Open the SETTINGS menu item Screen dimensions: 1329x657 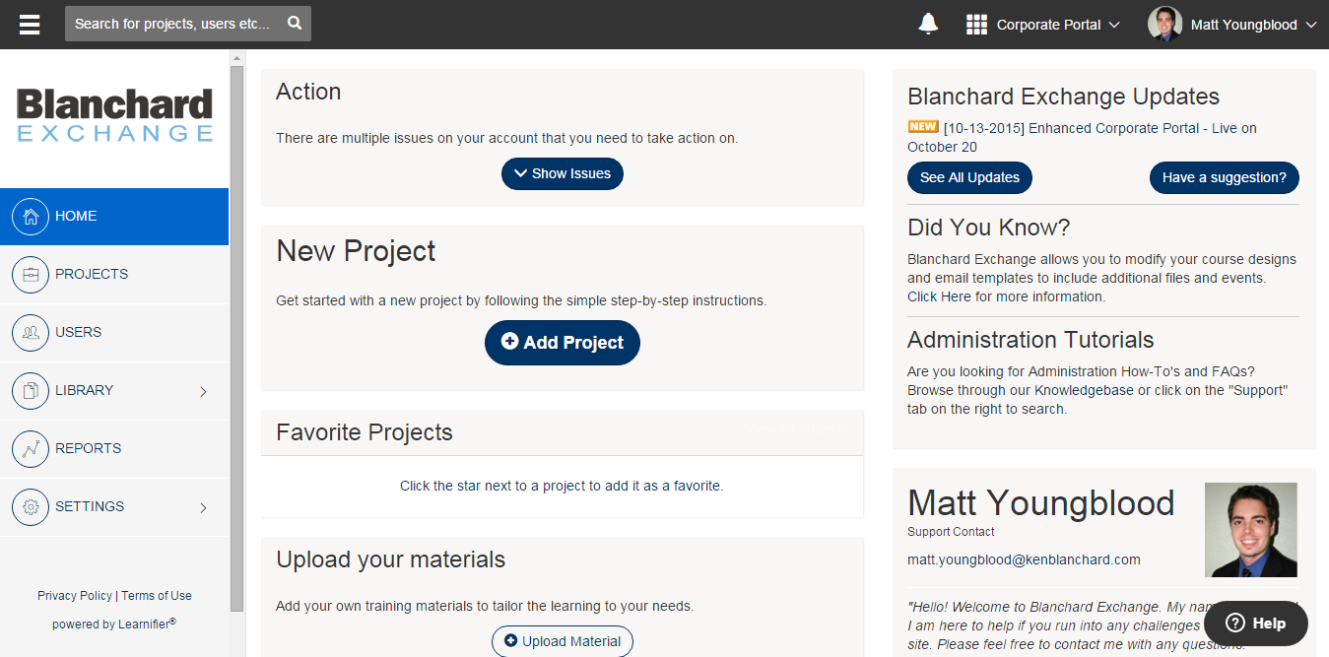click(x=114, y=507)
